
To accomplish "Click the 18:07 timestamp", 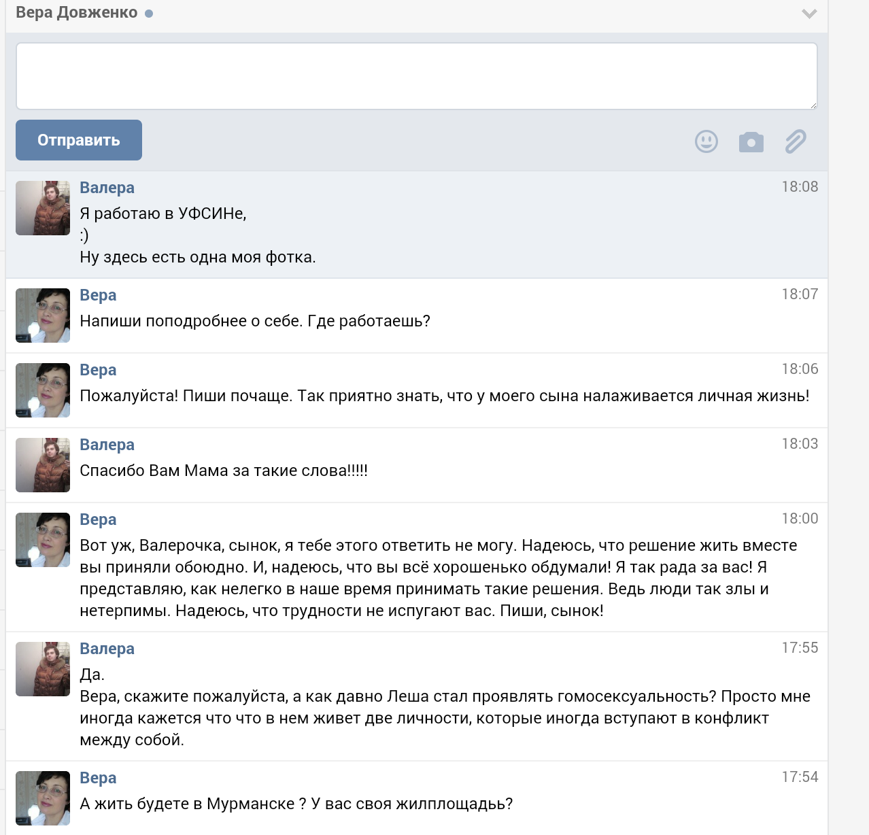I will click(800, 294).
